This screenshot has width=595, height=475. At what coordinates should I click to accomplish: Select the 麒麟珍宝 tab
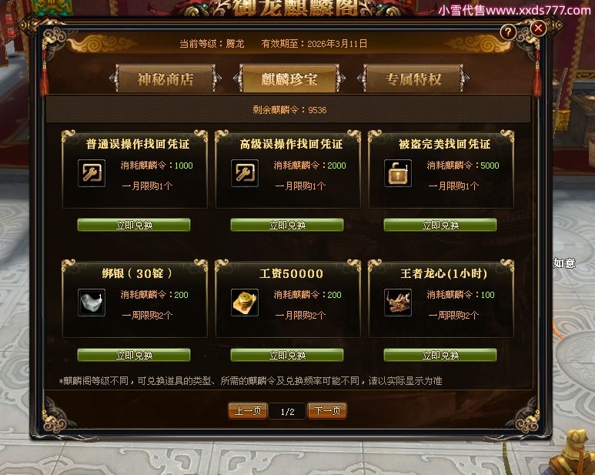289,79
